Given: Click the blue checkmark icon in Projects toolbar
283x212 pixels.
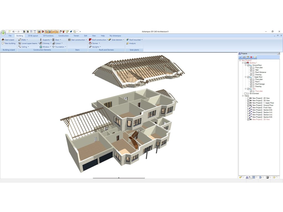Looking at the screenshot, I should (240, 57).
